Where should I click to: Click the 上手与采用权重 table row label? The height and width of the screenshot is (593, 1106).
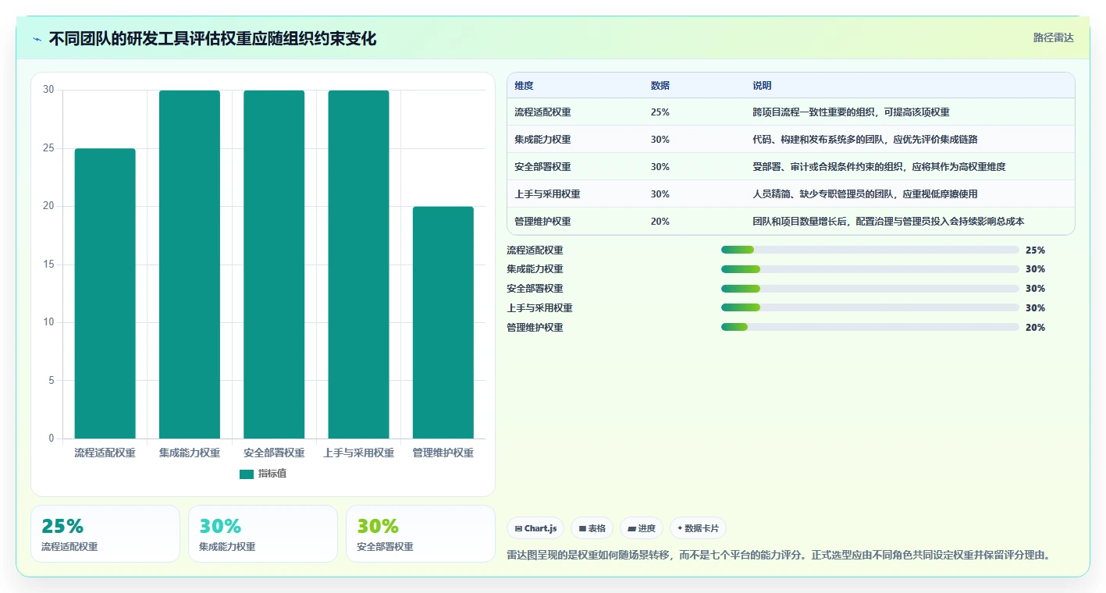pos(547,194)
